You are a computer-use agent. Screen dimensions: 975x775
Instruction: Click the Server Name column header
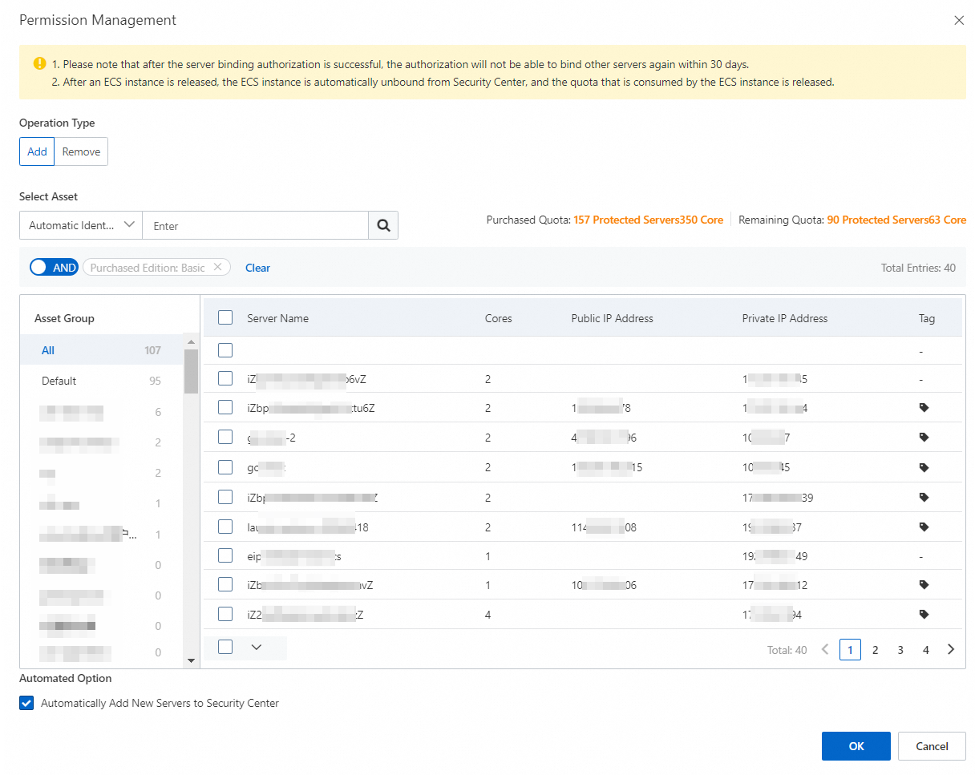point(277,318)
